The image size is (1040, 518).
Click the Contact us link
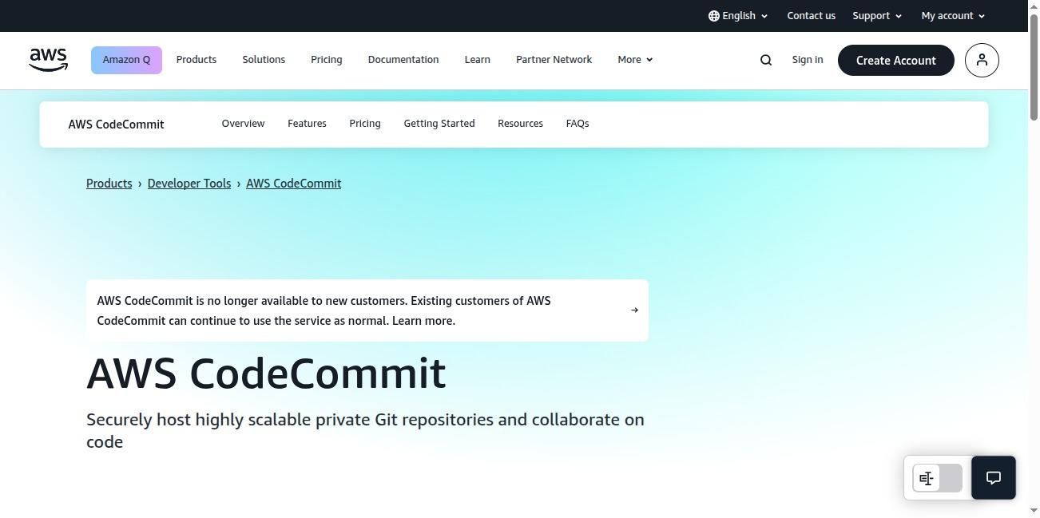(811, 16)
